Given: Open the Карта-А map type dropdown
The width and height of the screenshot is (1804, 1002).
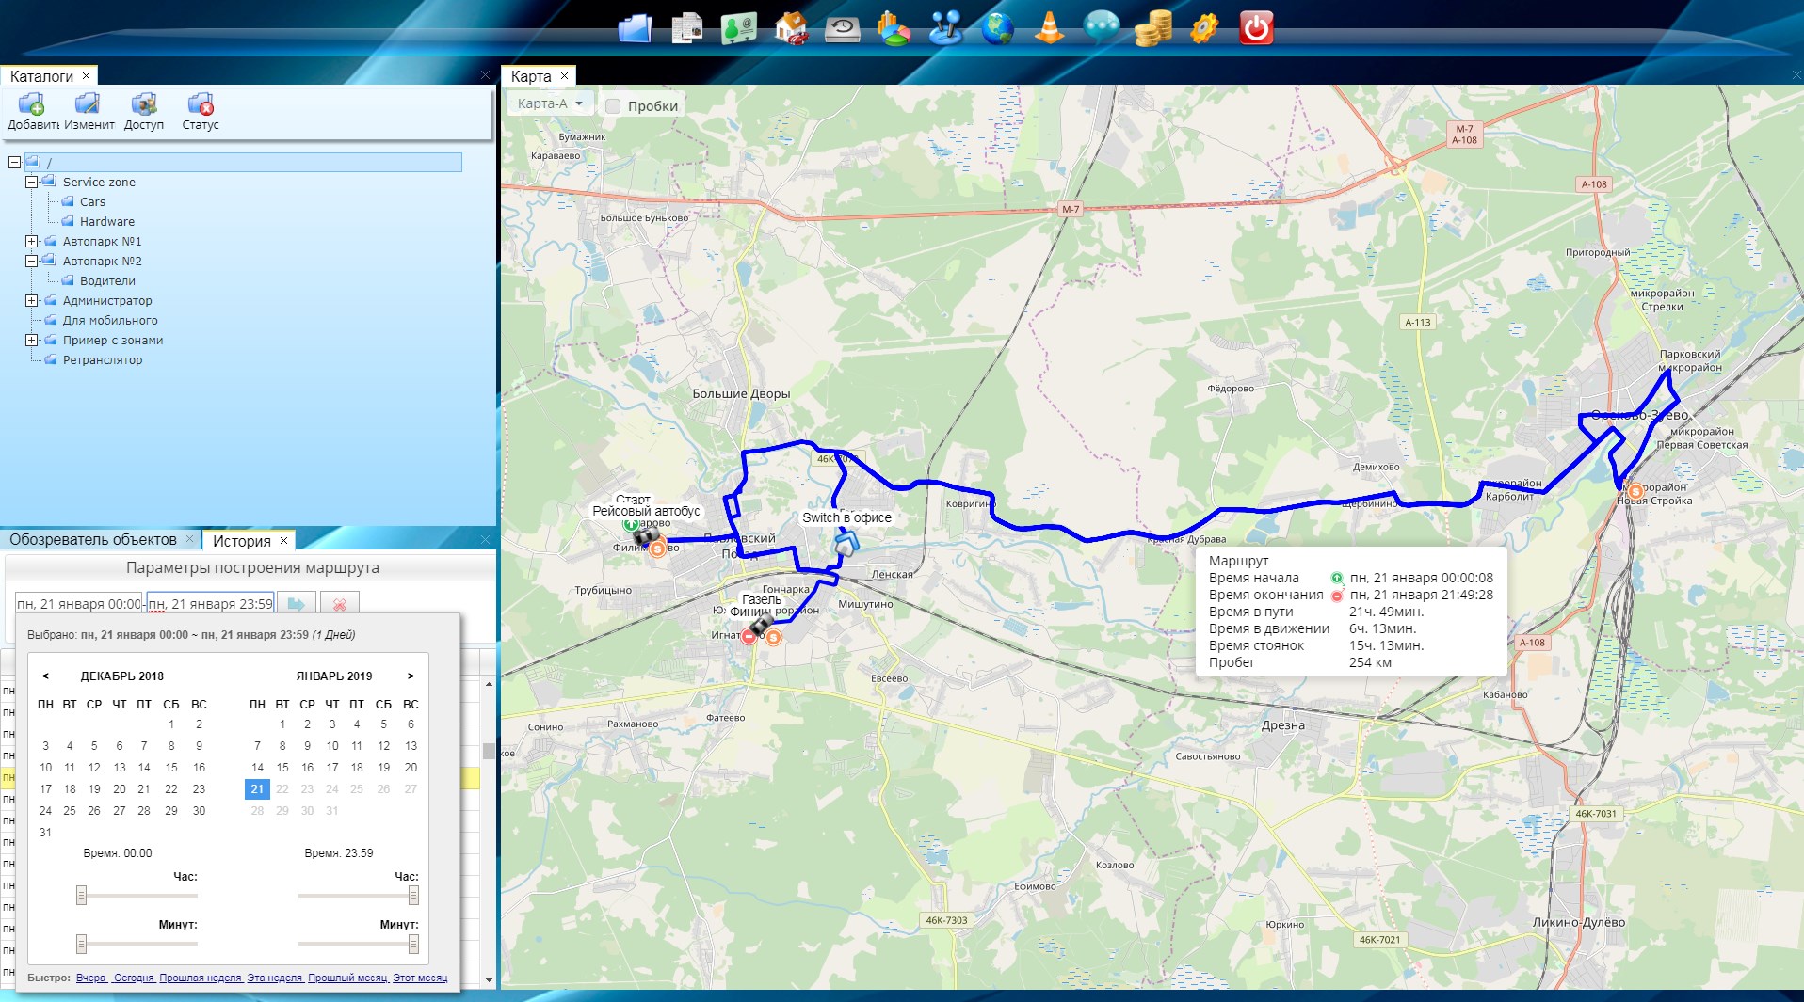Looking at the screenshot, I should point(551,103).
